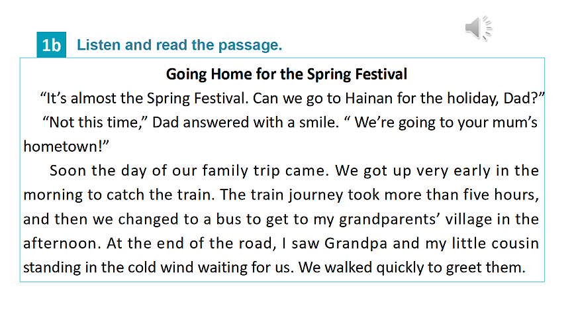
Task: Click the word 'morning' in the passage
Action: pyautogui.click(x=50, y=195)
